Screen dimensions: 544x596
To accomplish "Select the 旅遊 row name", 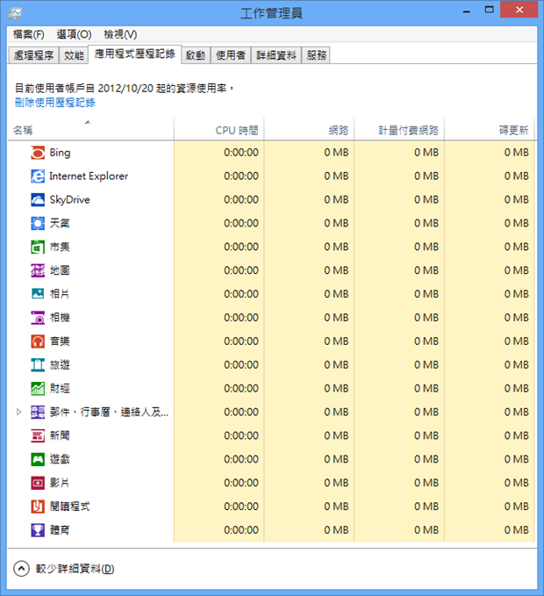I will click(60, 364).
